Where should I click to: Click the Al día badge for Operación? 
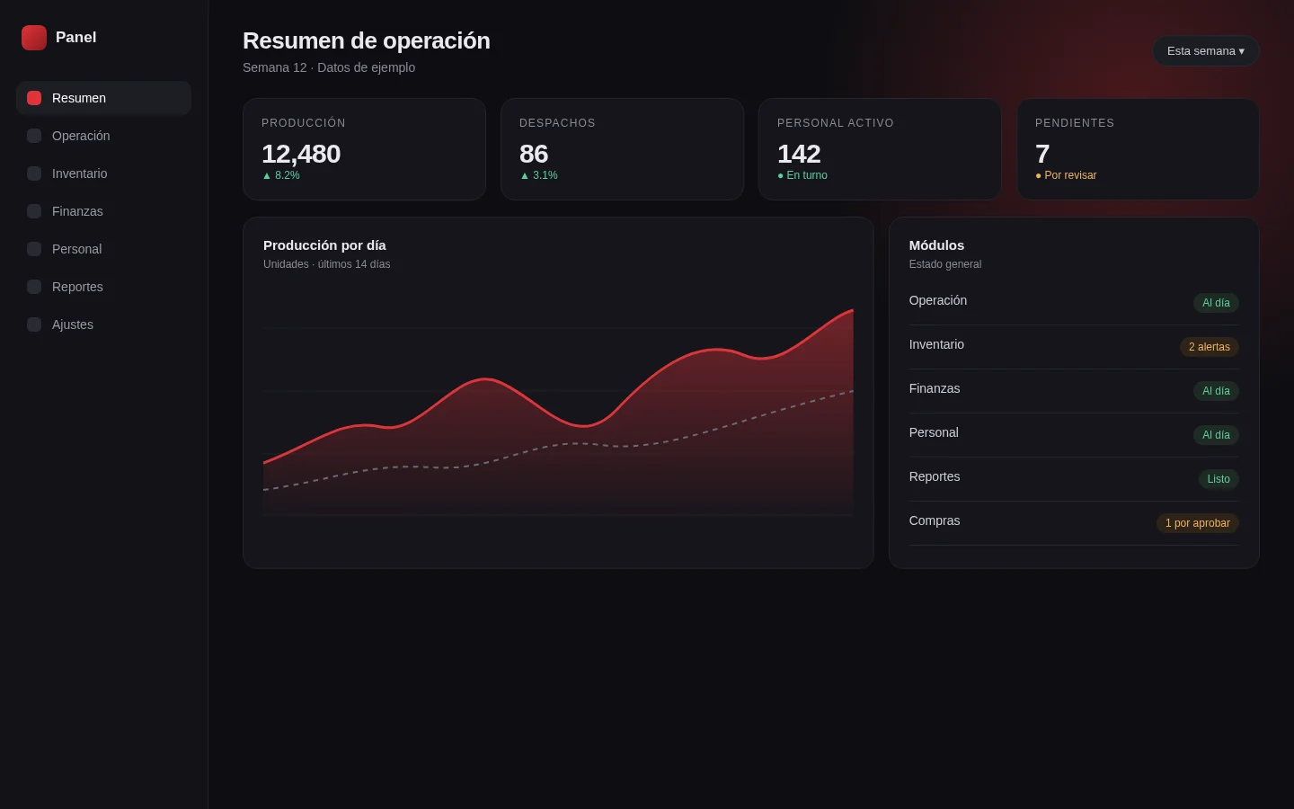[1216, 303]
